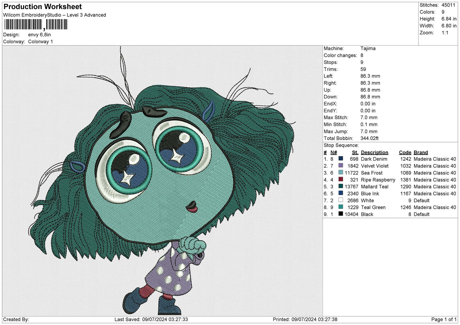Click the Colors value 9
Screen dimensions: 460x325
(x=443, y=12)
